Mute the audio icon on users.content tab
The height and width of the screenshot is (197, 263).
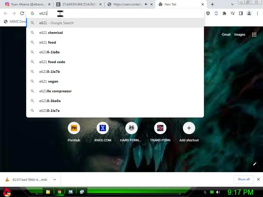click(x=146, y=4)
